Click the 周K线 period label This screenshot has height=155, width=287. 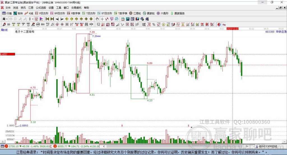[4, 30]
